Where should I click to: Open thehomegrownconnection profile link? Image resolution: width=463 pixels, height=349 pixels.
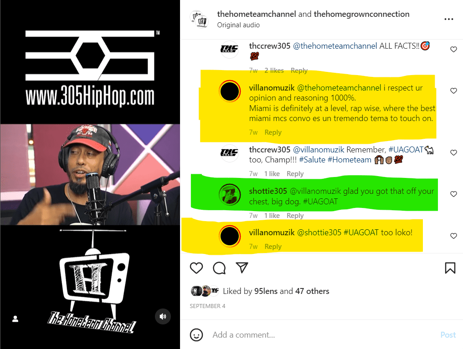click(x=361, y=14)
